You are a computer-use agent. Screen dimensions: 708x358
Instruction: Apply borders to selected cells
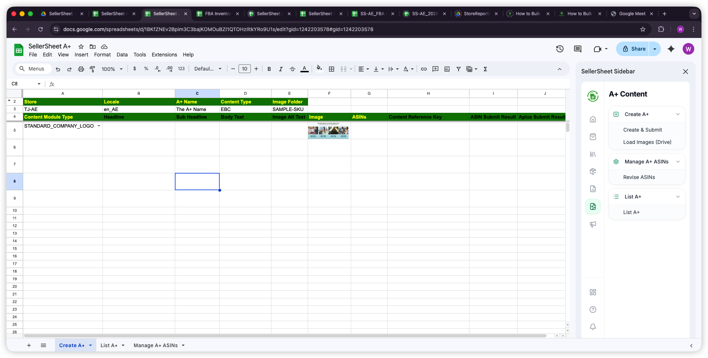pos(332,69)
